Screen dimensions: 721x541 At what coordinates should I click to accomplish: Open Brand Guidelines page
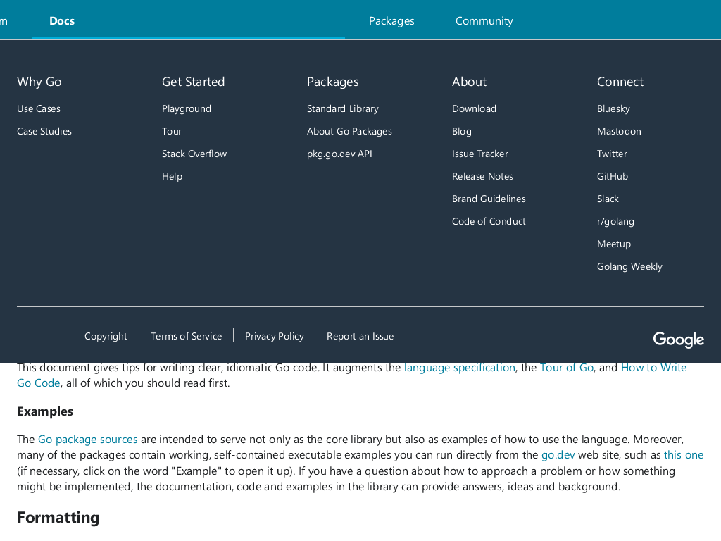click(489, 199)
